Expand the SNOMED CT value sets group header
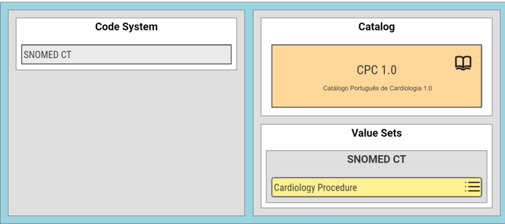The height and width of the screenshot is (224, 505). (376, 159)
